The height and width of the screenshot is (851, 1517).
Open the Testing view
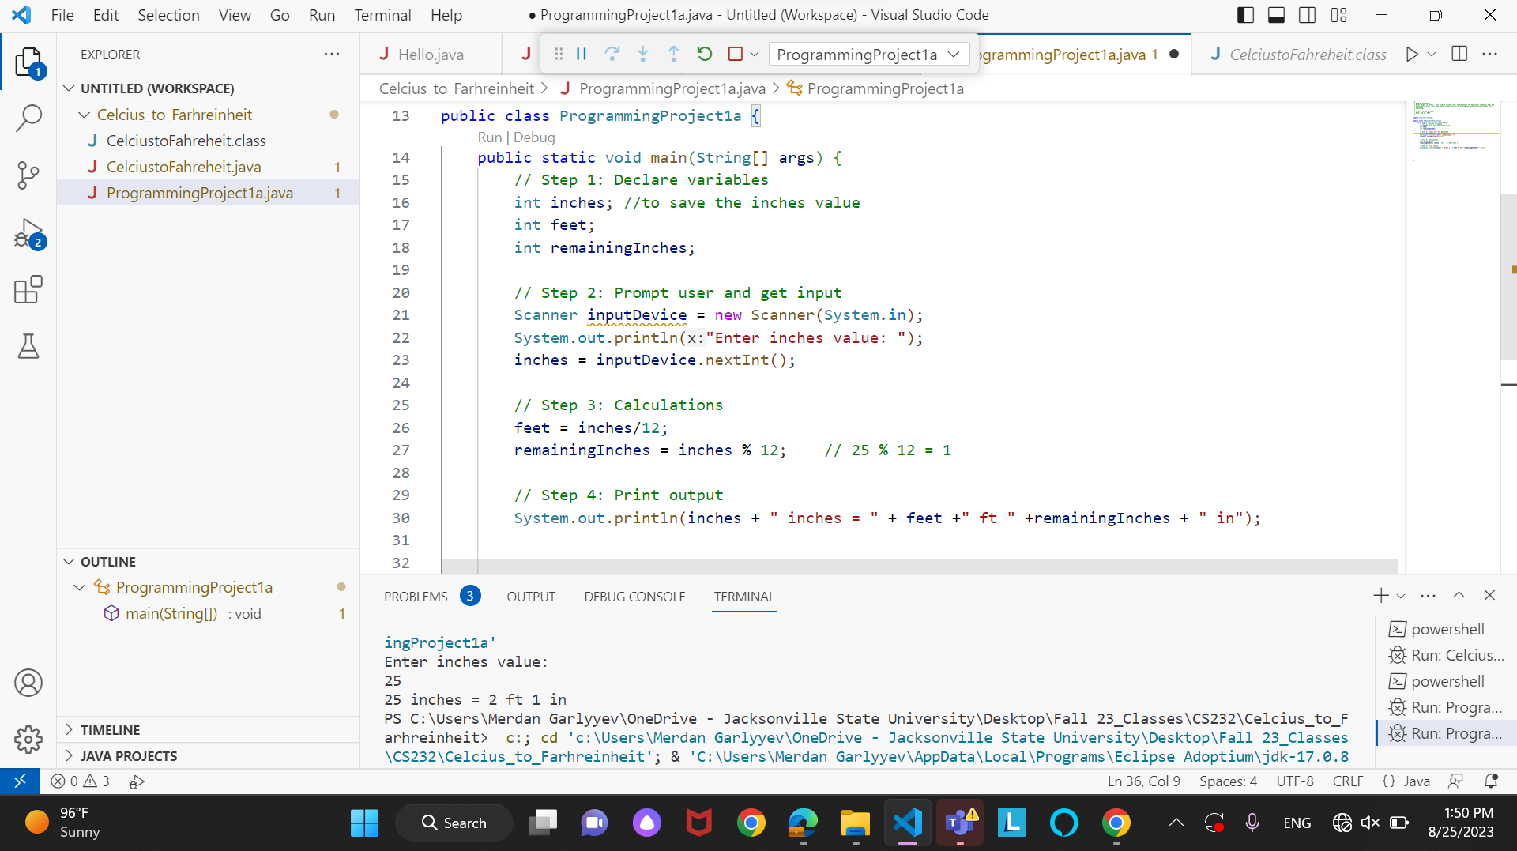(x=28, y=346)
